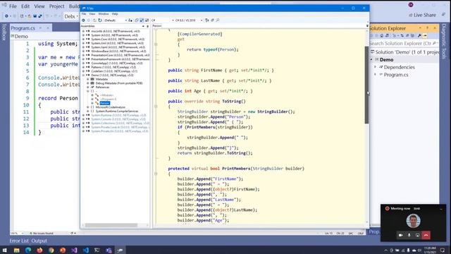Click the horizontal scrollbar of the Assemblies tree
This screenshot has width=451, height=254.
click(x=111, y=225)
